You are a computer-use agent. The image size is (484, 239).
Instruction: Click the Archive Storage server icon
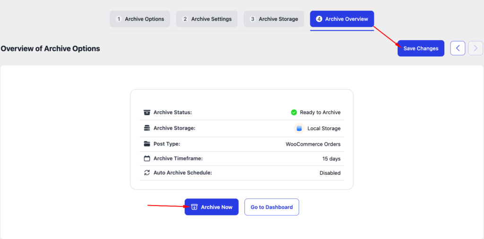tap(147, 128)
